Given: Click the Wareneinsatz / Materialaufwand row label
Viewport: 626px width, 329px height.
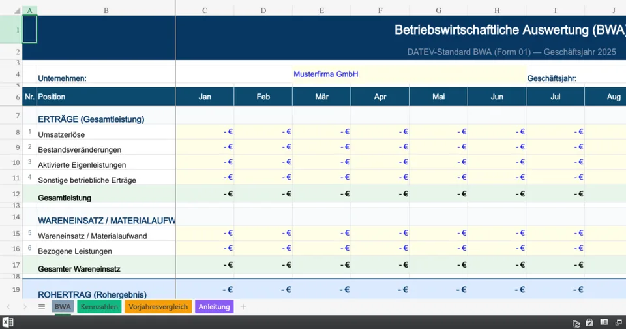Looking at the screenshot, I should pos(92,236).
